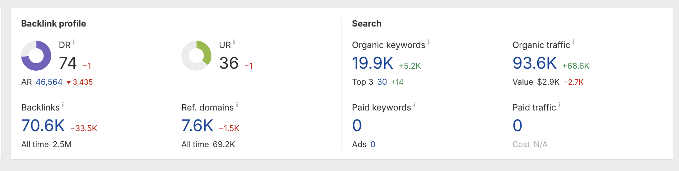Click the paid traffic value 0

pyautogui.click(x=517, y=126)
